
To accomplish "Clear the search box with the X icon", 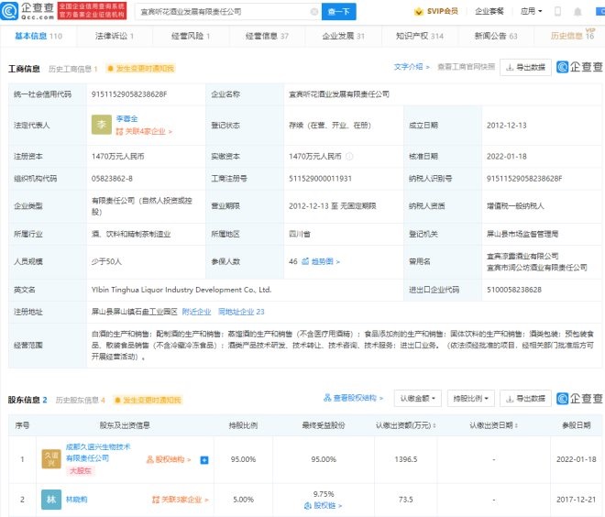I will pyautogui.click(x=314, y=12).
